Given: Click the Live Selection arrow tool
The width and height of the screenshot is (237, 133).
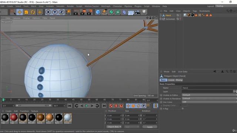Looking at the screenshot, I should (x=13, y=12).
